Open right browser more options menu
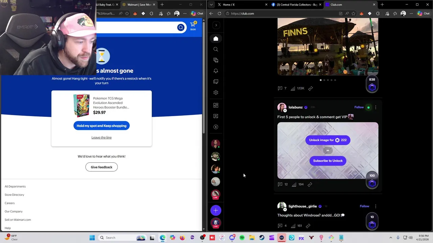Image resolution: width=433 pixels, height=243 pixels. tap(411, 13)
